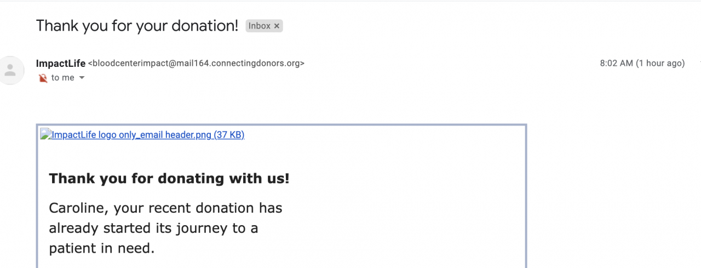The image size is (701, 268).
Task: Click the 8:02 AM time
Action: pyautogui.click(x=616, y=63)
